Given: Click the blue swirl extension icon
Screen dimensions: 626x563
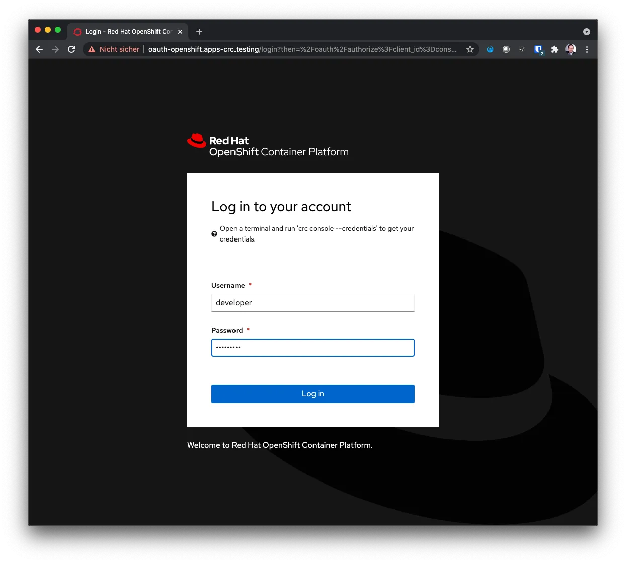Looking at the screenshot, I should 490,49.
